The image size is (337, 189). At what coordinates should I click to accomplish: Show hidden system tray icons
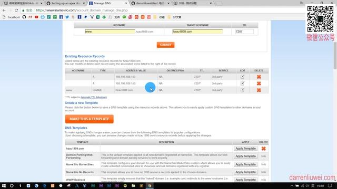[292, 186]
